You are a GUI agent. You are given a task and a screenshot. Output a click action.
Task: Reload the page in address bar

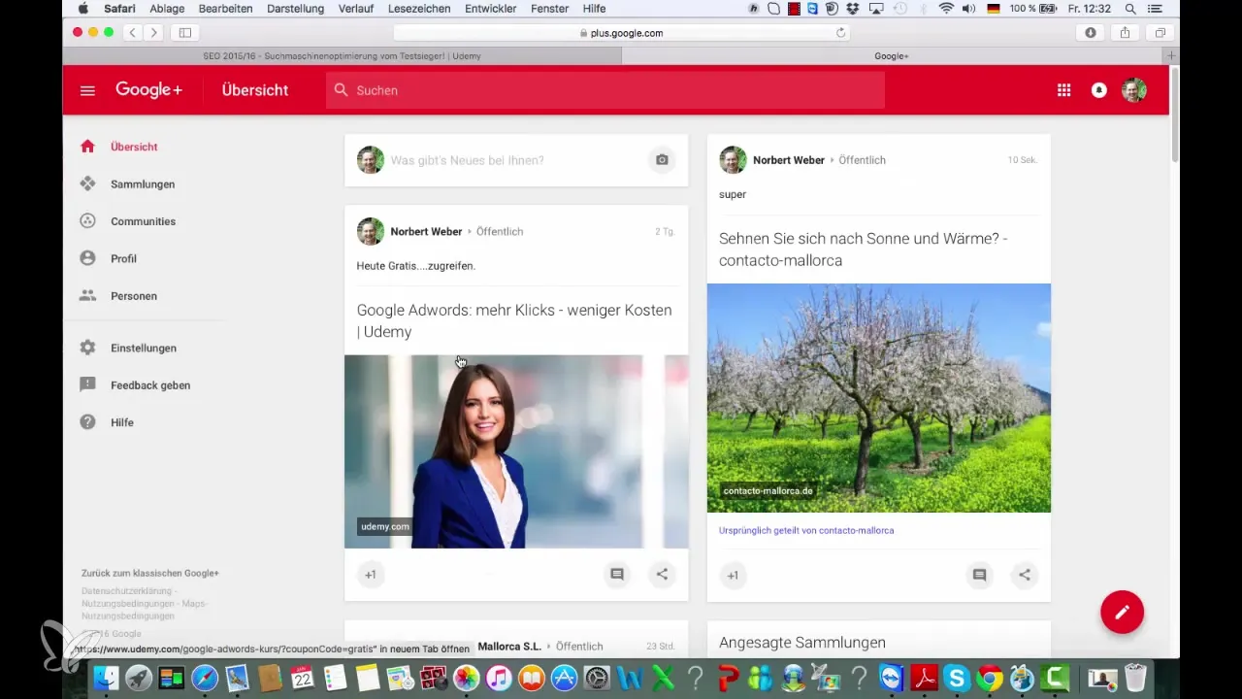click(x=841, y=32)
